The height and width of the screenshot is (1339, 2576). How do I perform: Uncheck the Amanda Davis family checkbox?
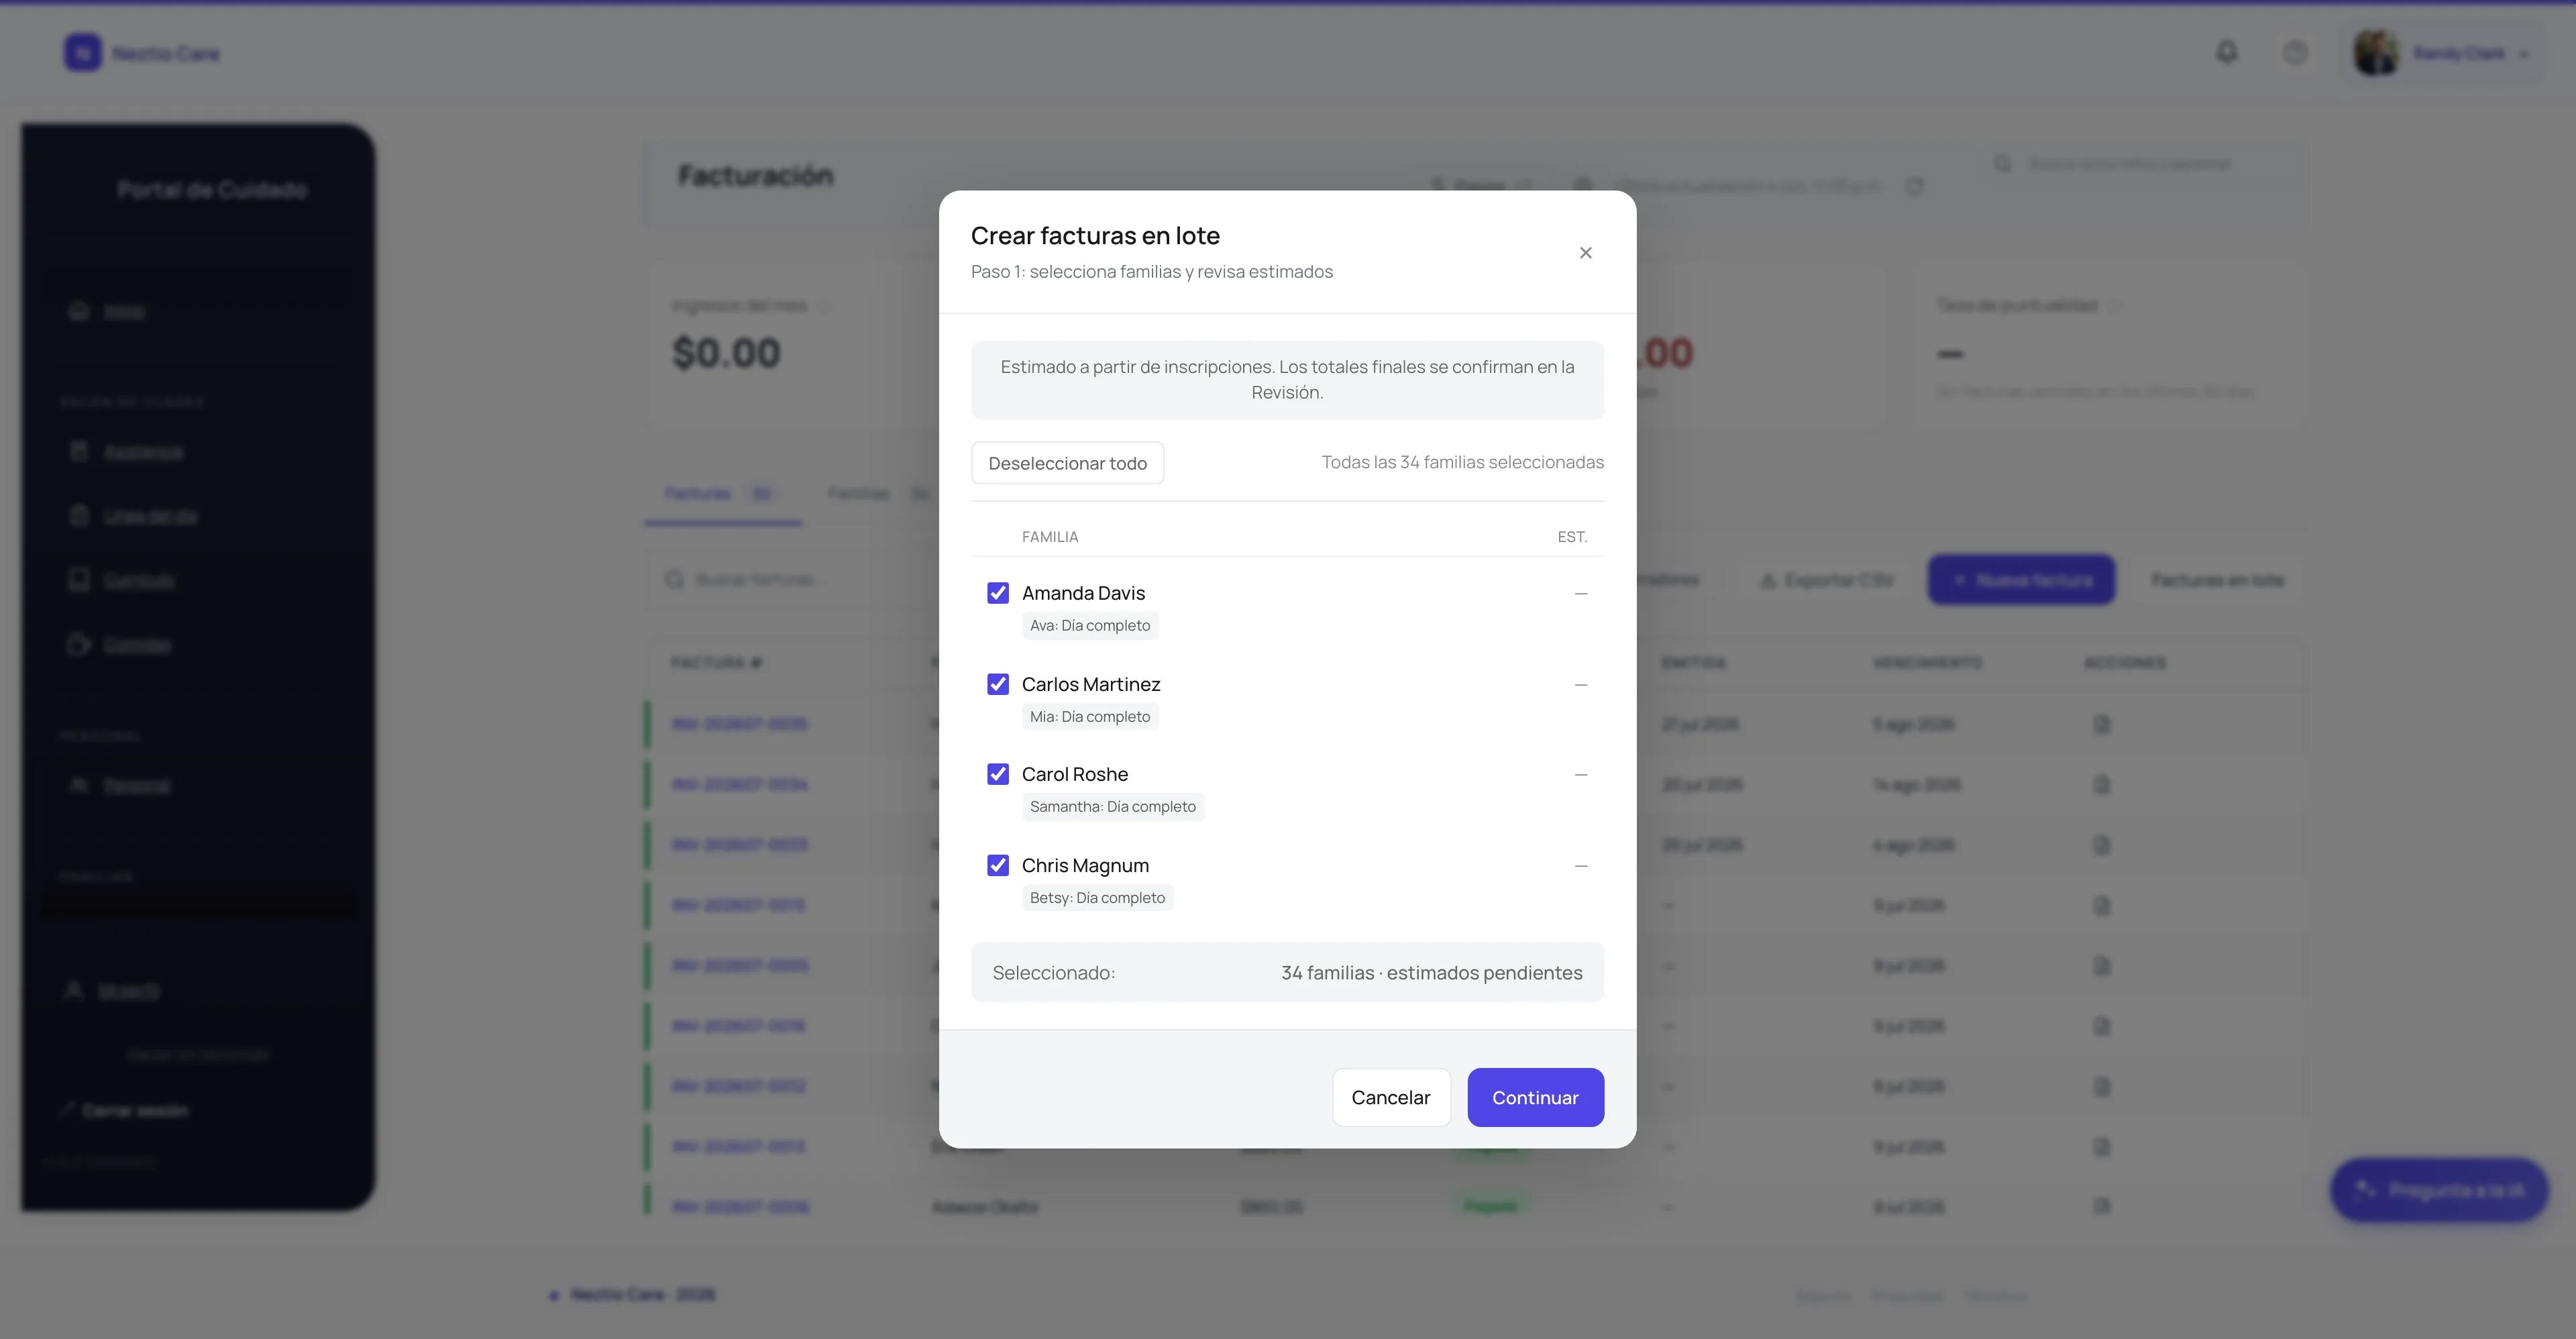pyautogui.click(x=998, y=593)
